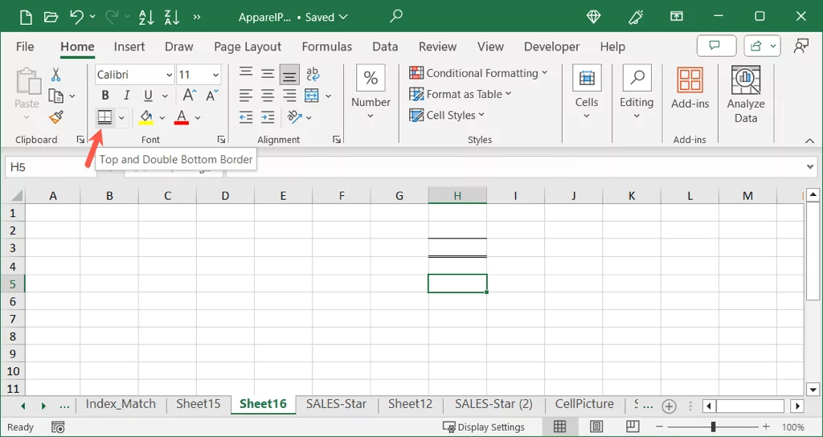Image resolution: width=823 pixels, height=437 pixels.
Task: Switch to the Data tab
Action: 385,47
